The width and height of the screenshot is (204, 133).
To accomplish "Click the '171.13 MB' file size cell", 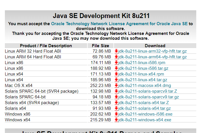I will 101,74.
